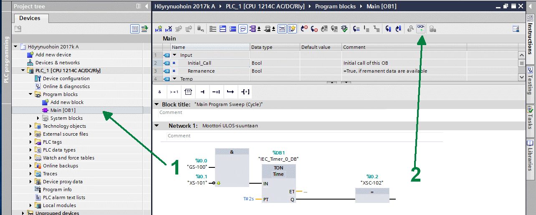This screenshot has width=536, height=215.
Task: Collapse Input section in interface table
Action: [174, 55]
